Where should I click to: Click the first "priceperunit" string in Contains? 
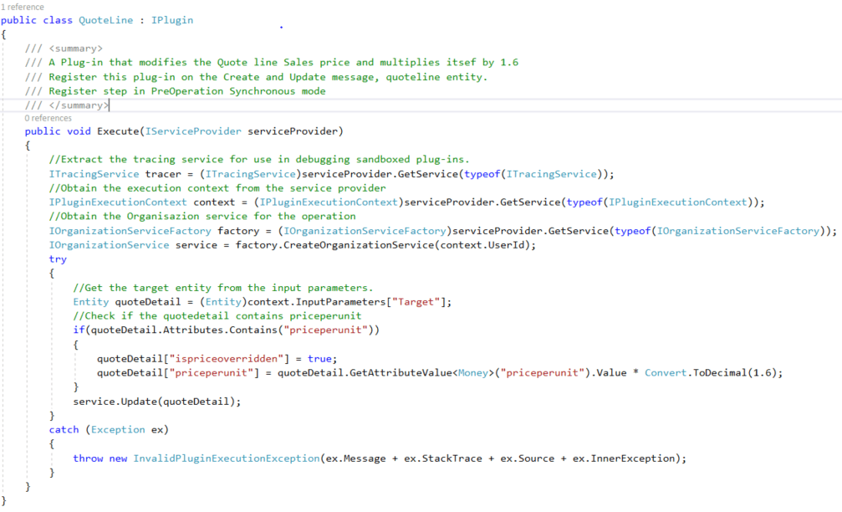pos(325,330)
